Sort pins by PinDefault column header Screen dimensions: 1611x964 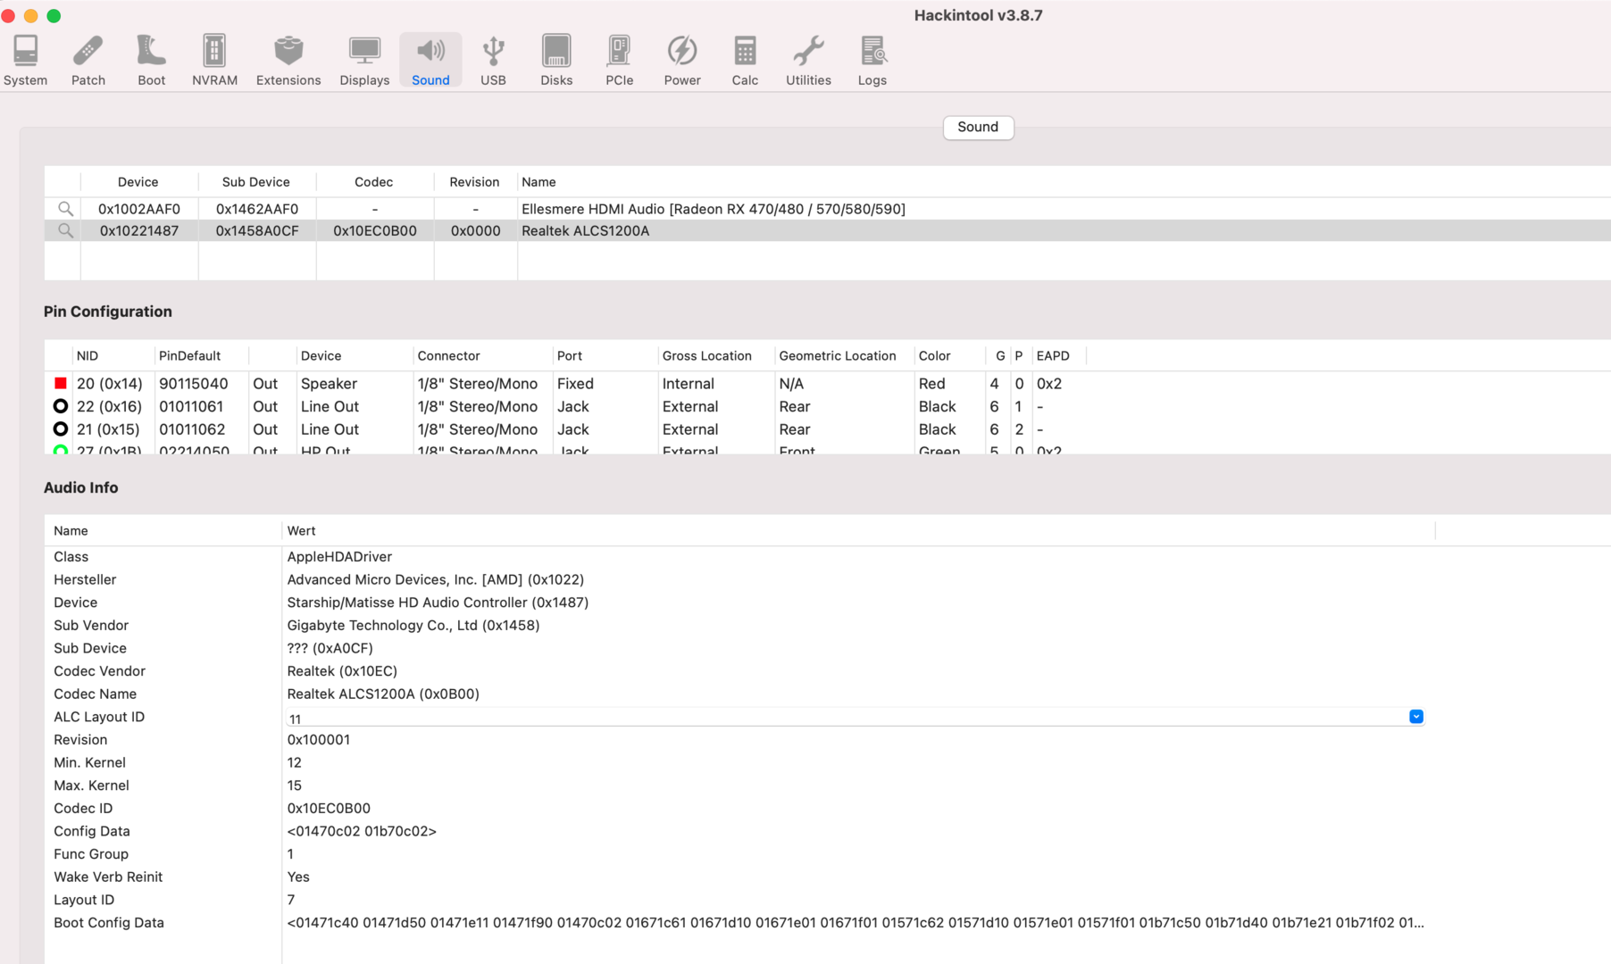tap(189, 356)
